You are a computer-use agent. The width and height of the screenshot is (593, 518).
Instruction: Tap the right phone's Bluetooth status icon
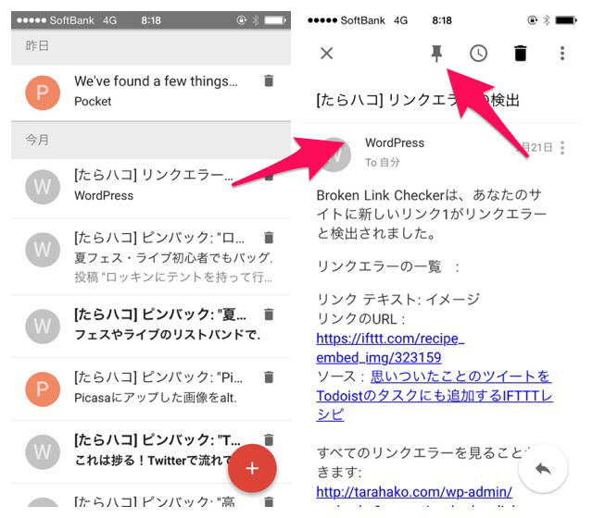pyautogui.click(x=547, y=20)
